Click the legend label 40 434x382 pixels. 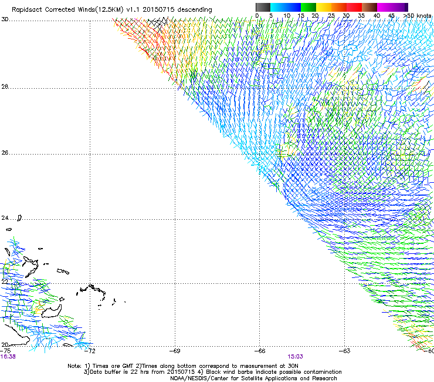[x=377, y=16]
